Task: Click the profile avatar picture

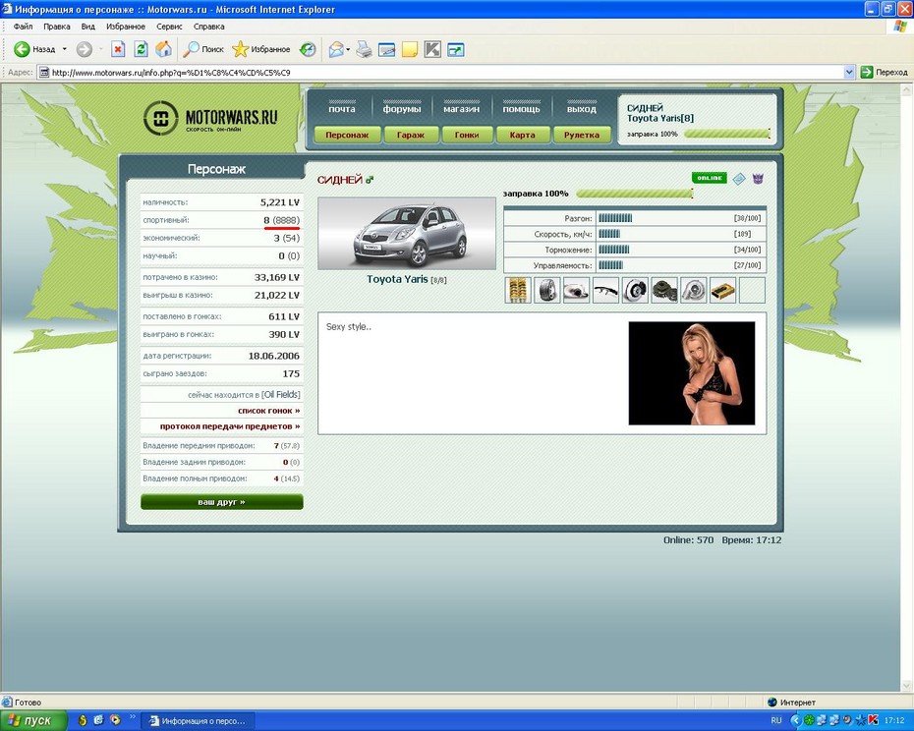Action: tap(691, 373)
